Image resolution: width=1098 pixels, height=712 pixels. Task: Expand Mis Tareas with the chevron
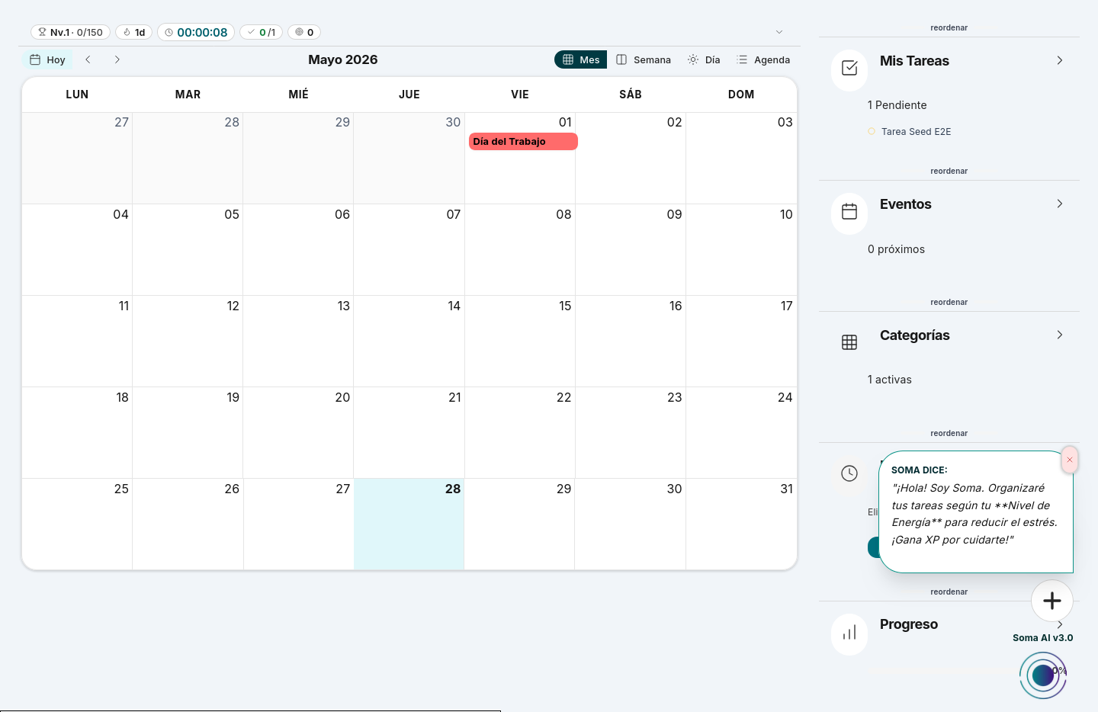tap(1060, 60)
